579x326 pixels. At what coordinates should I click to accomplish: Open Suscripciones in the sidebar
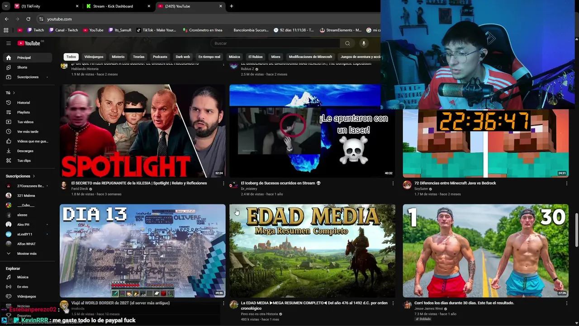tap(28, 77)
